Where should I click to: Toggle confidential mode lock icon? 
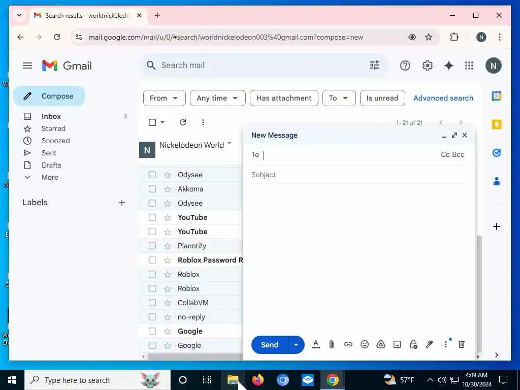(413, 345)
